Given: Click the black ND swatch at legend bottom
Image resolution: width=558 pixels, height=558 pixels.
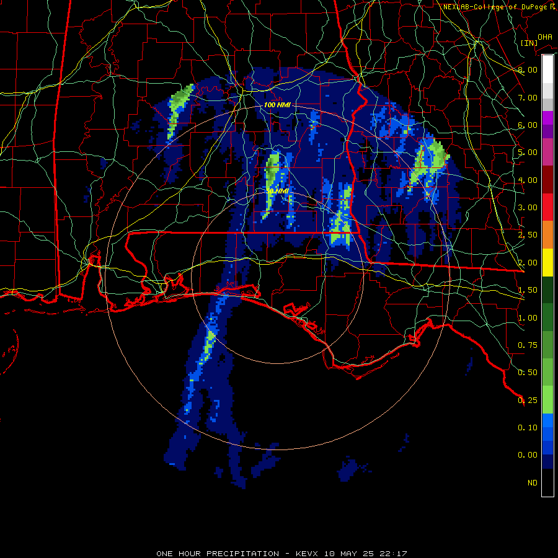Looking at the screenshot, I should pos(547,482).
